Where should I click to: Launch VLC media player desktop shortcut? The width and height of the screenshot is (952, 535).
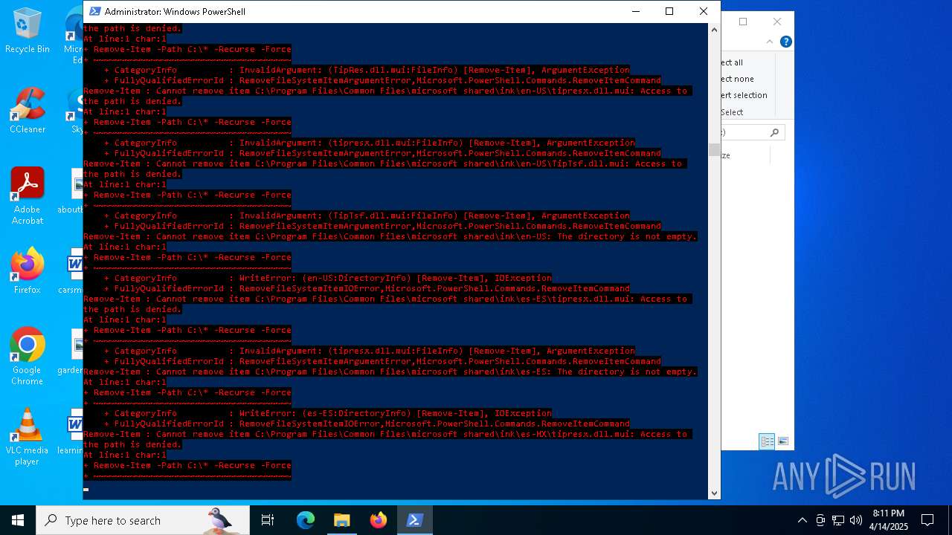(x=27, y=437)
